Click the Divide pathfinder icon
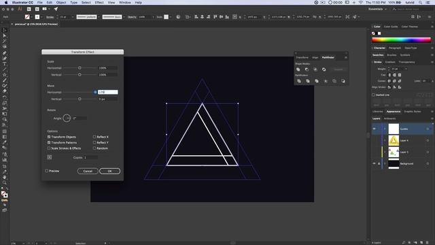 pyautogui.click(x=299, y=81)
